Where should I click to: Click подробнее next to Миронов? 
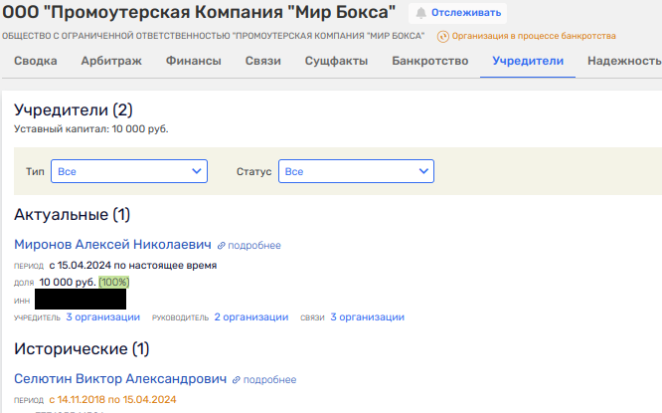(x=254, y=246)
